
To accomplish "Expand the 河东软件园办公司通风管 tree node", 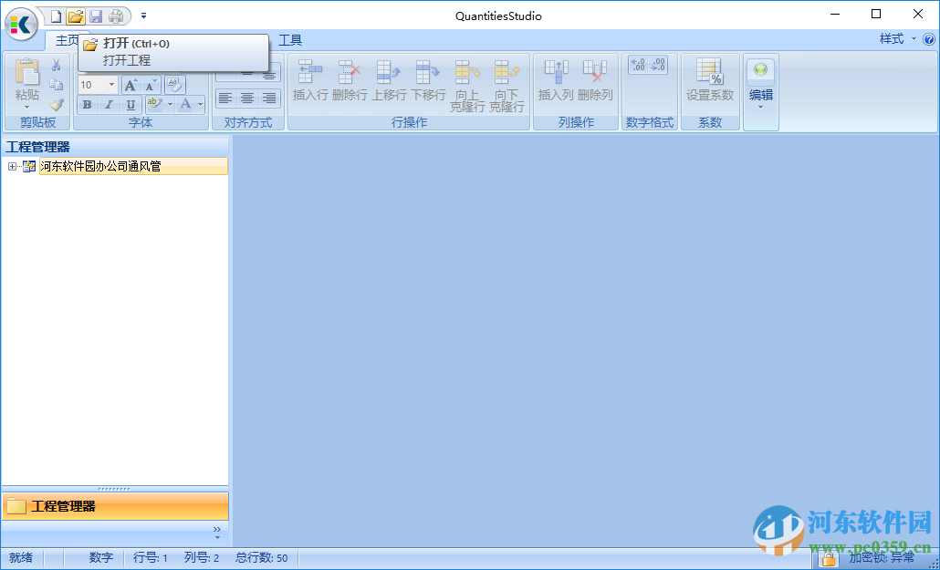I will [12, 167].
